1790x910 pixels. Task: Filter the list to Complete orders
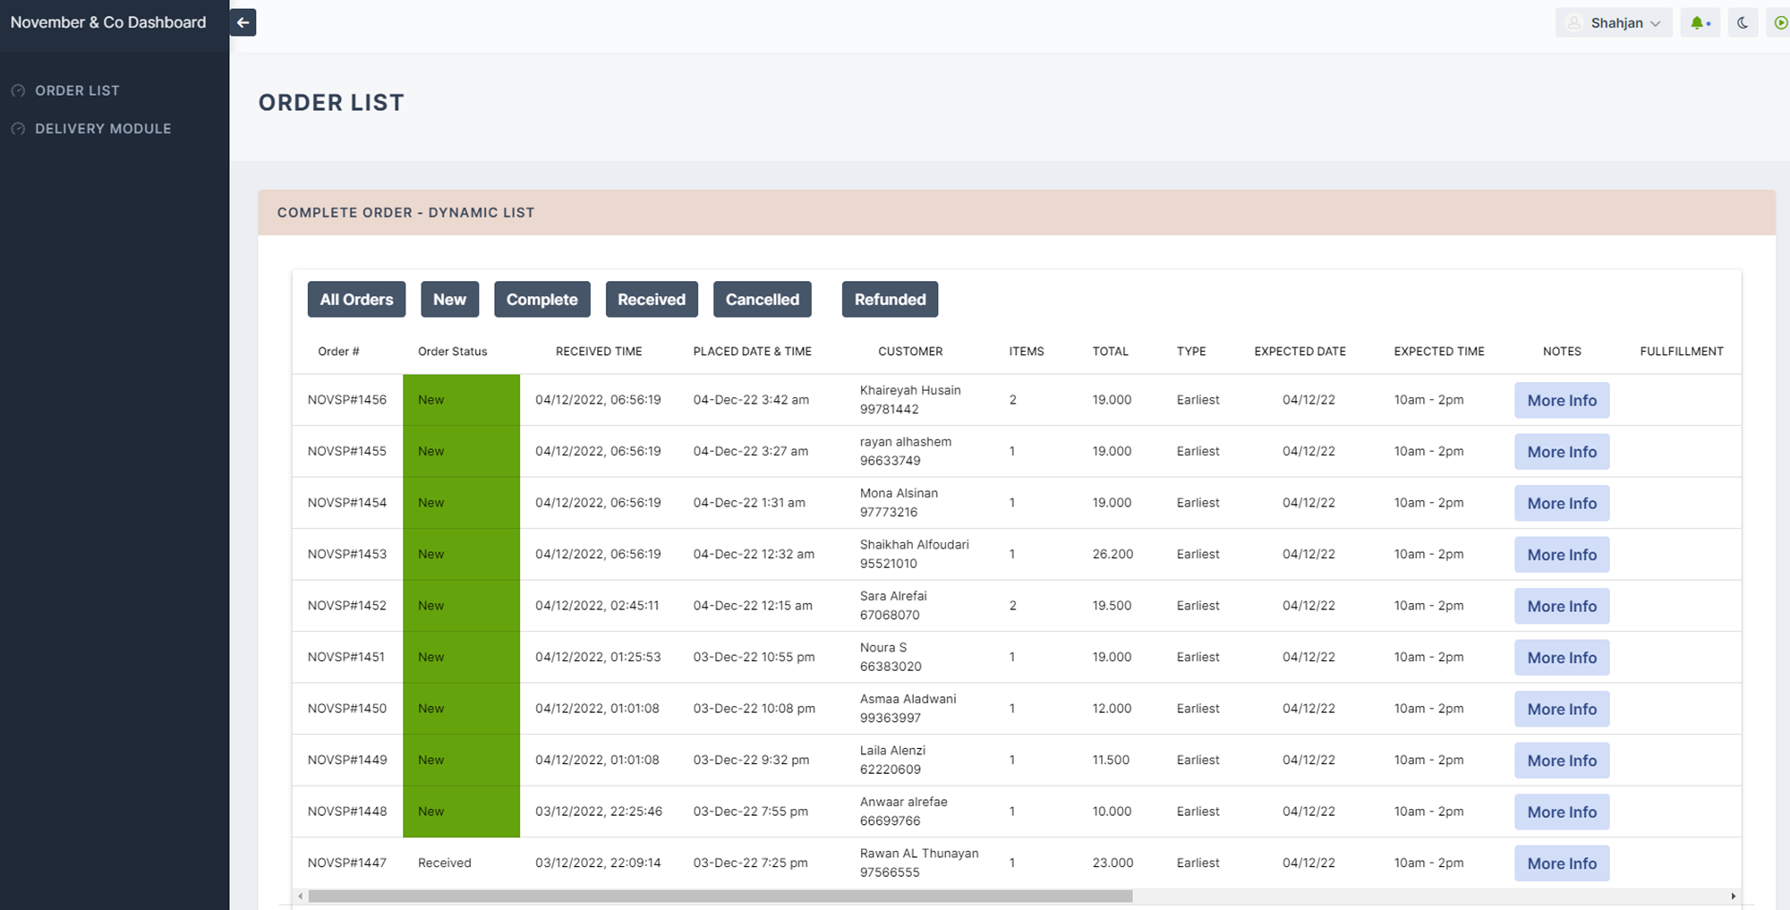click(x=541, y=300)
